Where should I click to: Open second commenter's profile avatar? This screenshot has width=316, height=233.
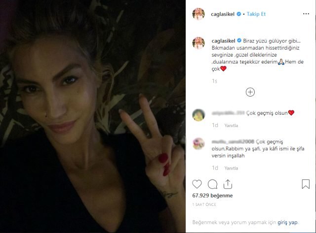click(x=198, y=144)
